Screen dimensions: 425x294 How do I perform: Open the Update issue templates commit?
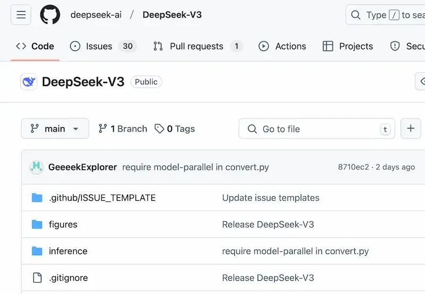(x=271, y=198)
